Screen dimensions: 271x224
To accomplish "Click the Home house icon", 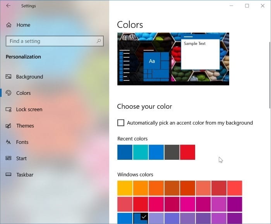I will [x=9, y=25].
